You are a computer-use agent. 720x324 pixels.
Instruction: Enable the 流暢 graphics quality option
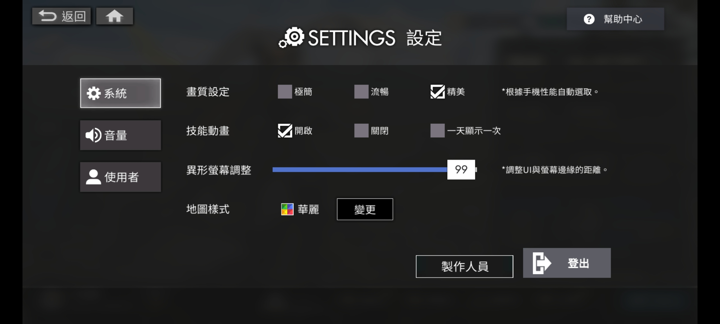pos(361,92)
